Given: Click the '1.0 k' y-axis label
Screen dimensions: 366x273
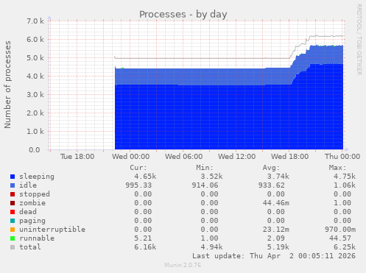Looking at the screenshot, I should 35,132.
